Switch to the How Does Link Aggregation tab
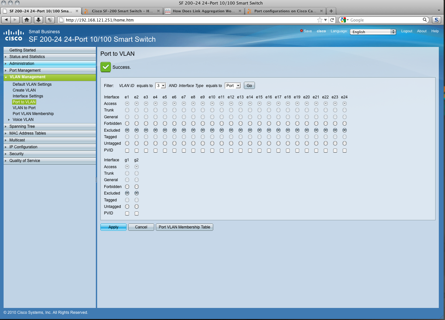 [x=203, y=11]
